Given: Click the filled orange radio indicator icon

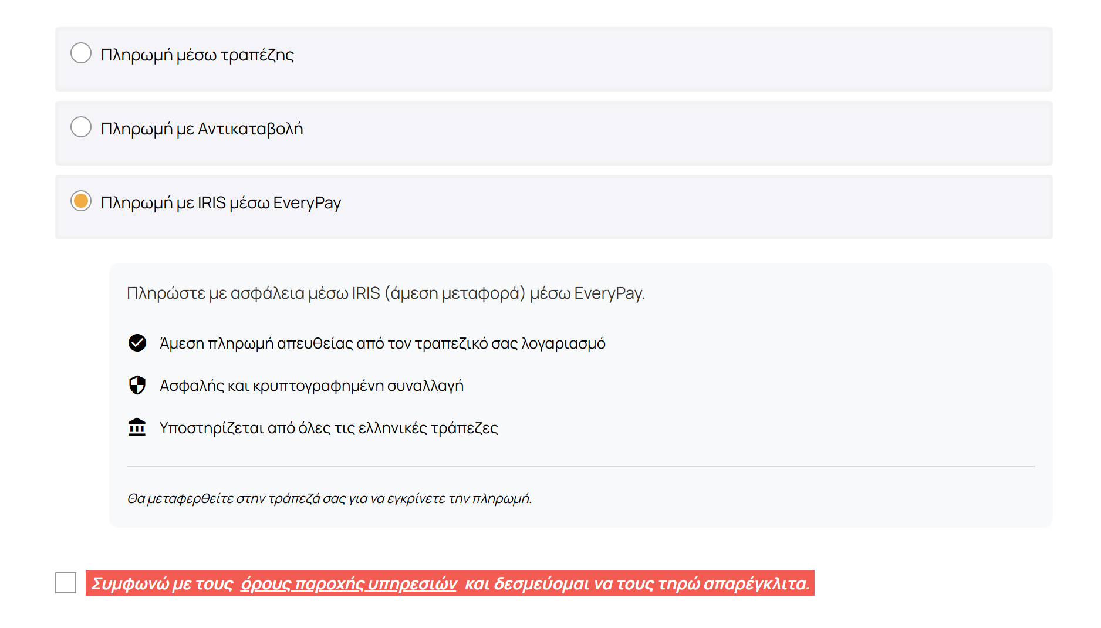Looking at the screenshot, I should (x=81, y=202).
